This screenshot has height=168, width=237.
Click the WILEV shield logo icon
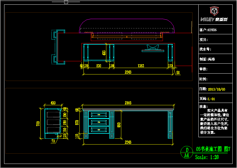pos(214,11)
